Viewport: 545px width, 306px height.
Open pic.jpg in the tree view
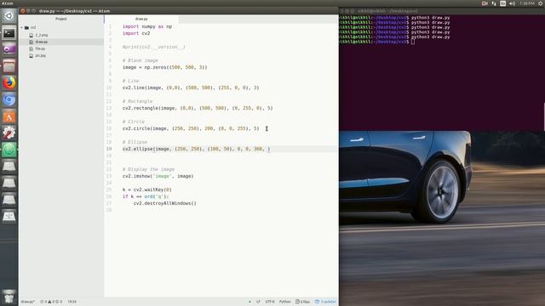[x=40, y=55]
